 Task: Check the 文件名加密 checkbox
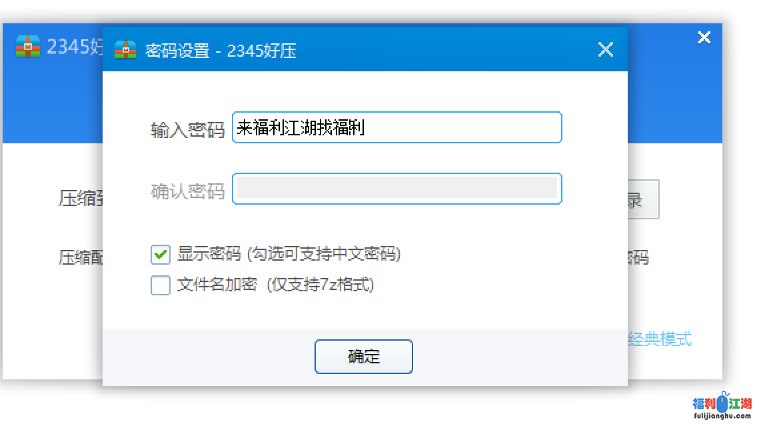point(160,285)
